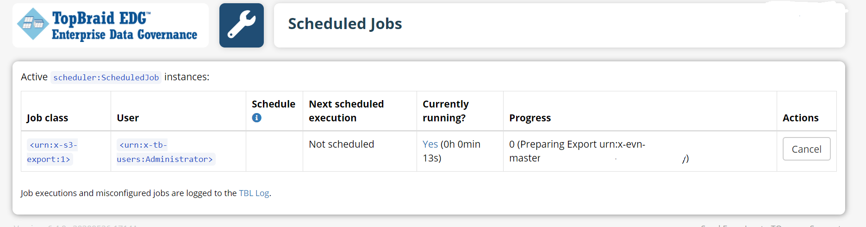The image size is (866, 227).
Task: Click the Next scheduled execution header
Action: point(346,111)
